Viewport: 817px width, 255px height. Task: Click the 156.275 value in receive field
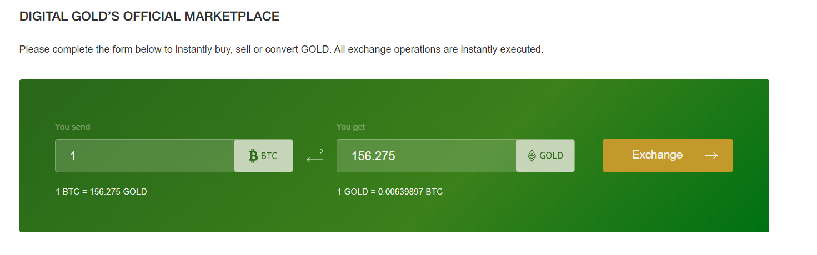coord(373,156)
